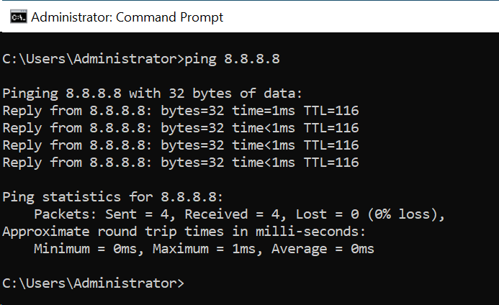The height and width of the screenshot is (305, 499).
Task: Click "bytes=32" in the second reply line
Action: click(192, 128)
